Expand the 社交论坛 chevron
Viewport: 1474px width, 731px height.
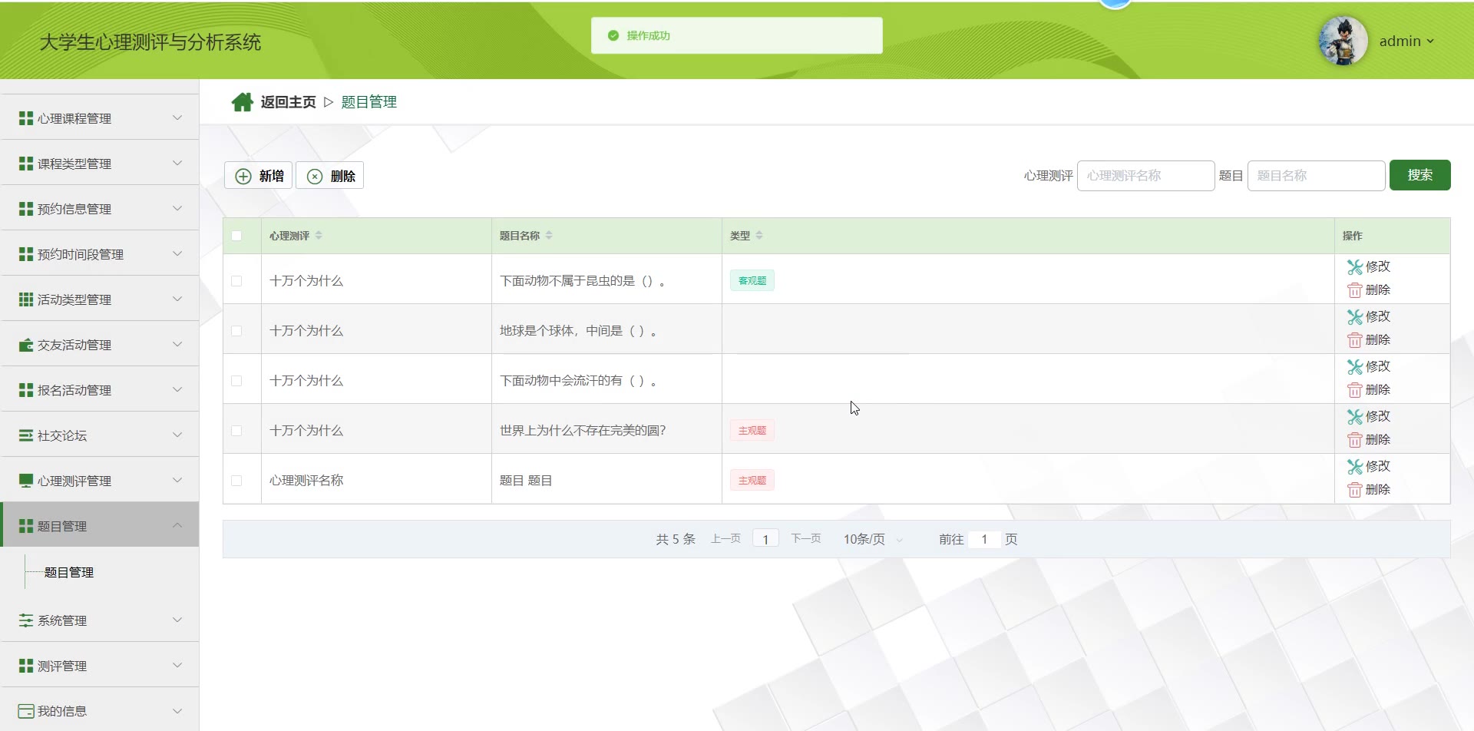pyautogui.click(x=177, y=435)
